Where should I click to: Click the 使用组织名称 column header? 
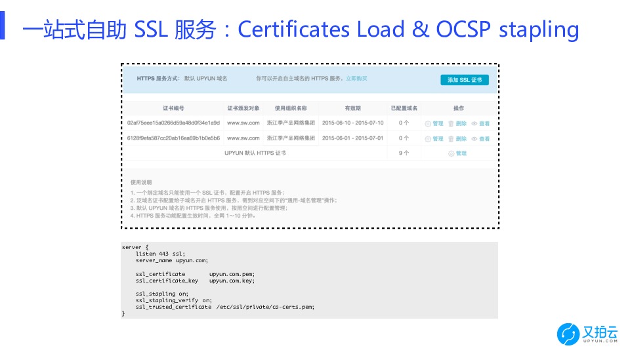click(291, 108)
